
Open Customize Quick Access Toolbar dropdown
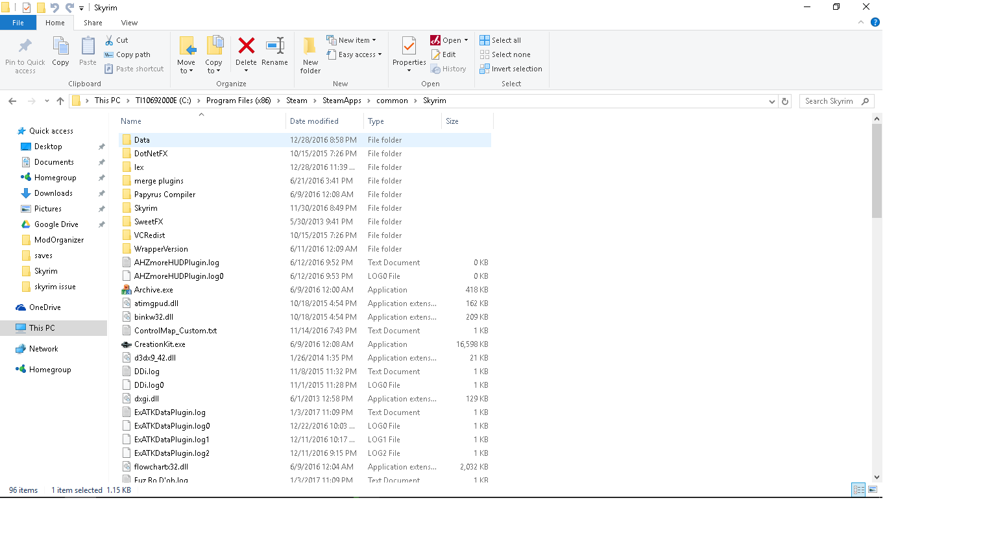pyautogui.click(x=81, y=8)
